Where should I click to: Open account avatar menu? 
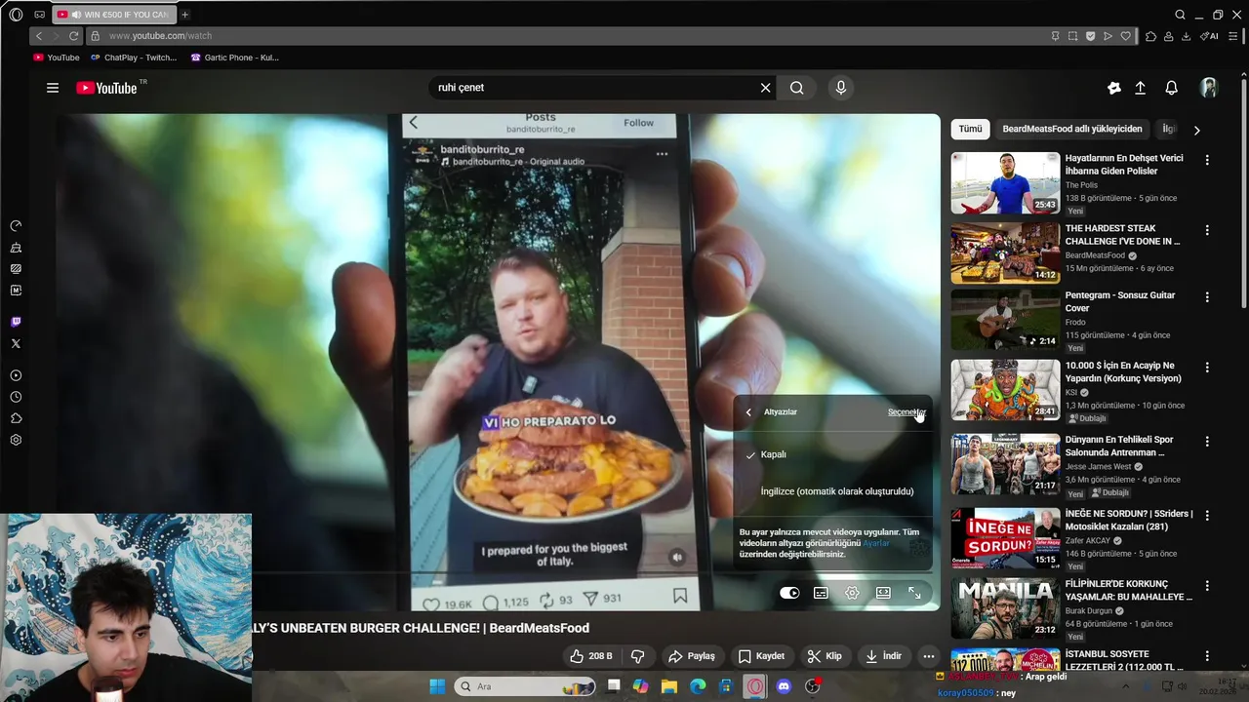[x=1209, y=88]
